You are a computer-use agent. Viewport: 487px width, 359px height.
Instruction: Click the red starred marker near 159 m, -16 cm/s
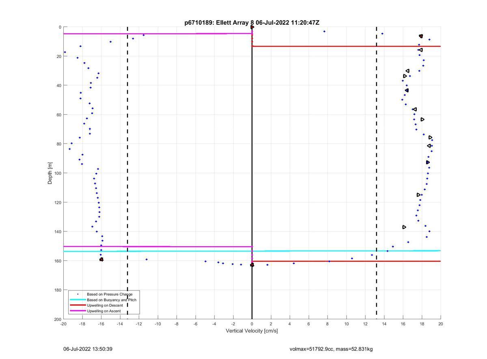click(x=101, y=259)
